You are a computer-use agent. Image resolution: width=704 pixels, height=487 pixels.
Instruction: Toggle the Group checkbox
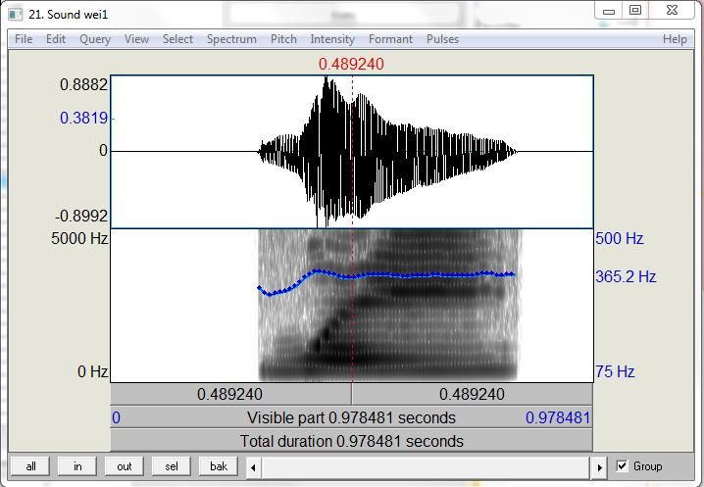623,466
